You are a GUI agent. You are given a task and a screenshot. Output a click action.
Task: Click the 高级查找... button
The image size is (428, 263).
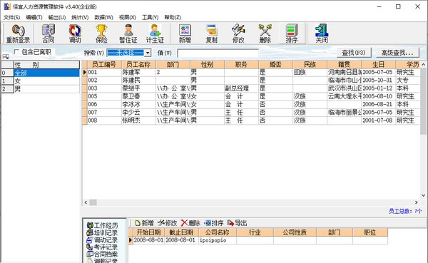tap(397, 52)
